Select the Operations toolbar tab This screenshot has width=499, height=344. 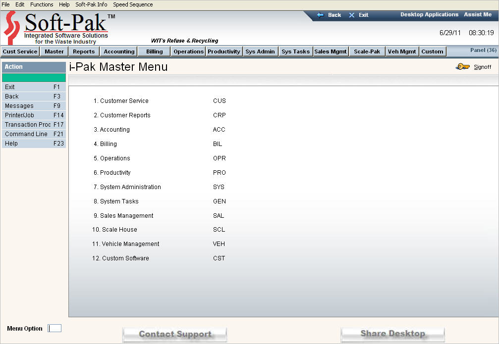point(188,51)
